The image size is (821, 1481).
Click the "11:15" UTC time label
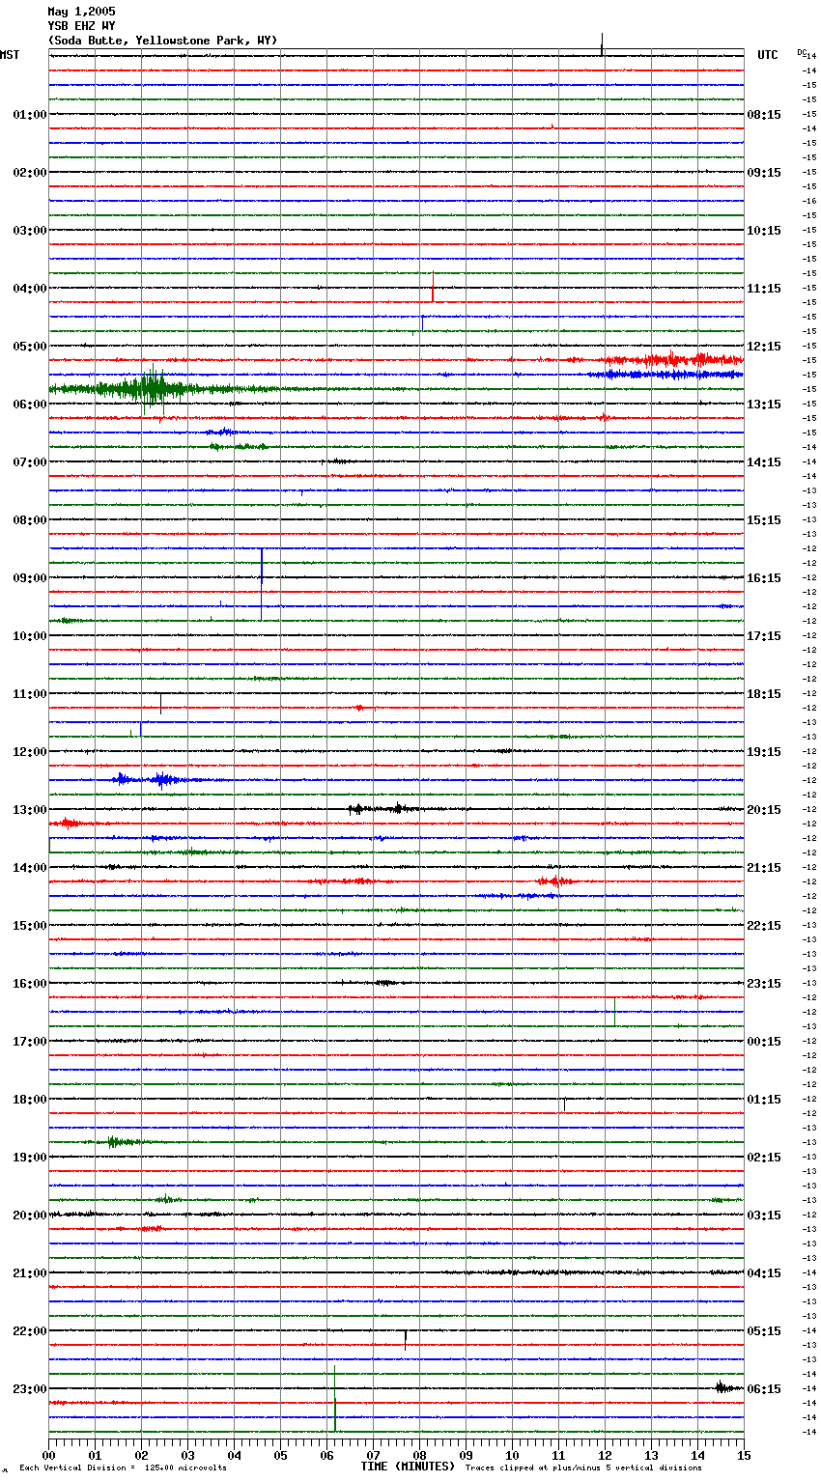coord(764,289)
